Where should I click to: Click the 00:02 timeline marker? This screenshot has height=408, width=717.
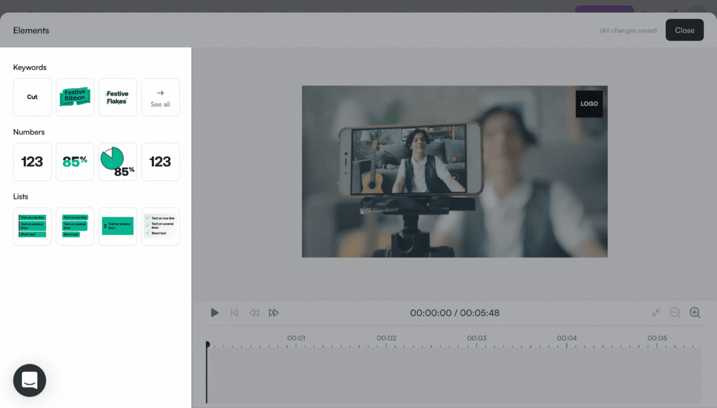pyautogui.click(x=386, y=338)
